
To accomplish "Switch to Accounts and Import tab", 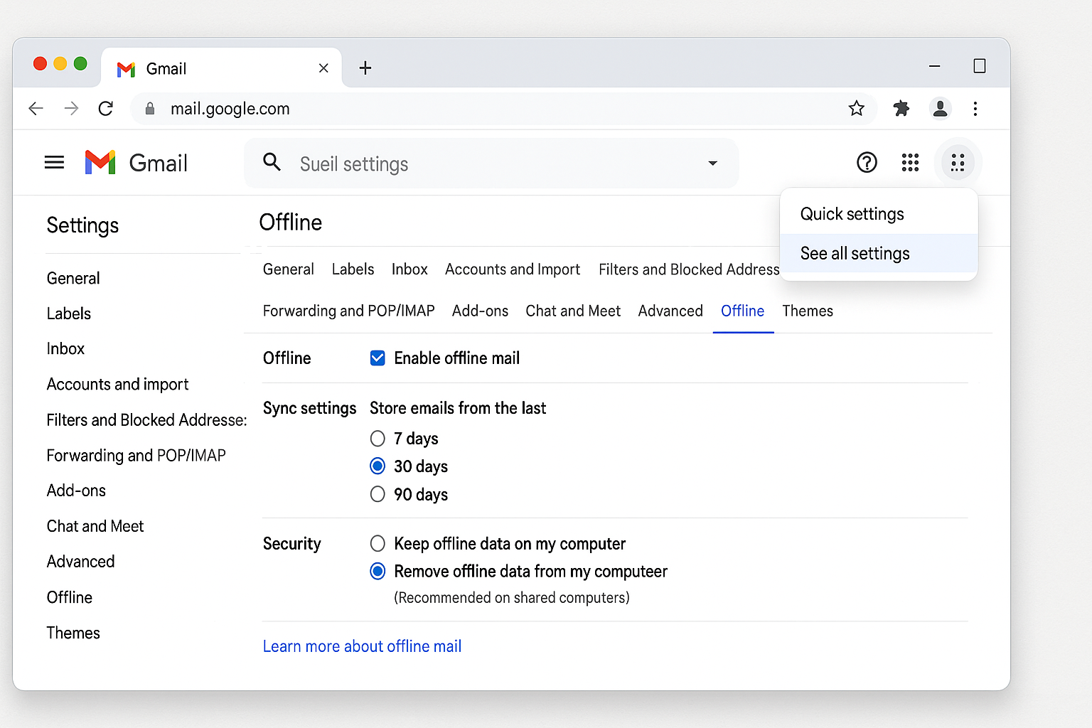I will click(513, 269).
